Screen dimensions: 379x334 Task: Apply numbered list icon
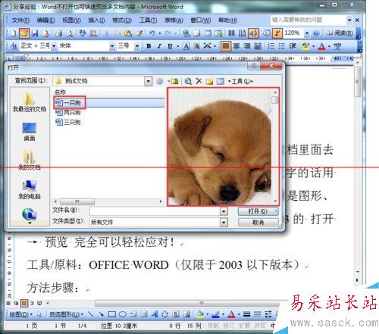point(271,46)
